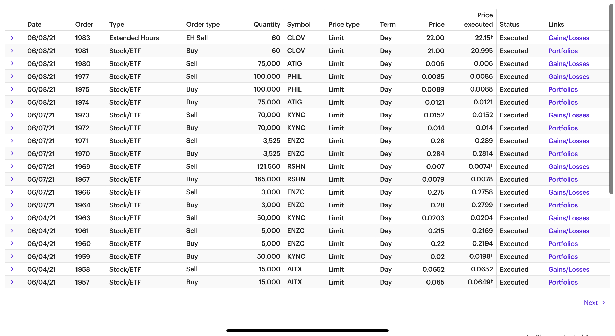Screen dimensions: 615x336
Task: Expand order 1983 row details
Action: 12,38
